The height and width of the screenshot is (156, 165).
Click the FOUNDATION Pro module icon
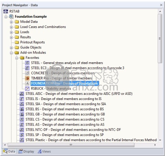[x=27, y=83]
